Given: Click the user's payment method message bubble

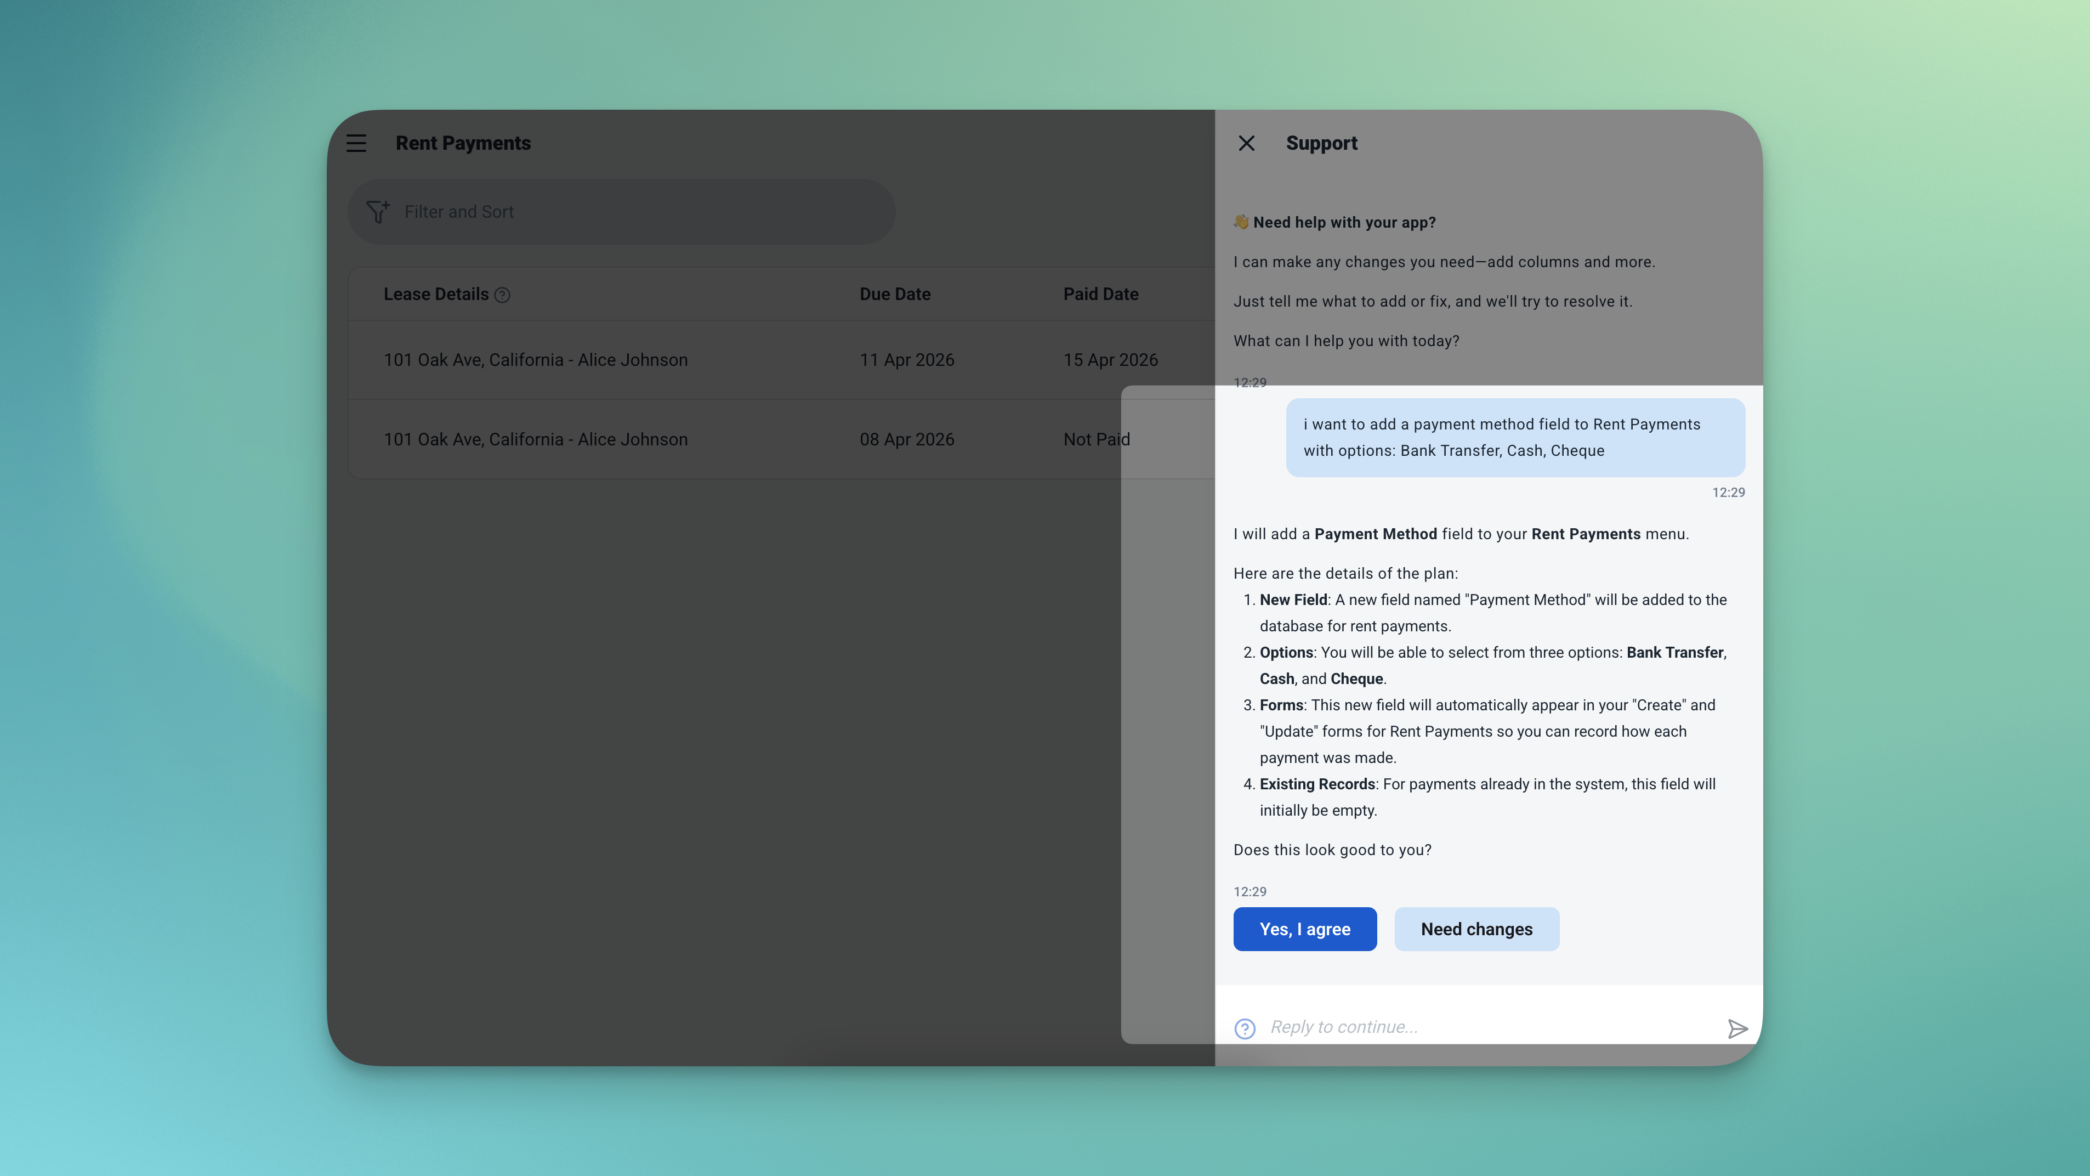Looking at the screenshot, I should pos(1515,438).
